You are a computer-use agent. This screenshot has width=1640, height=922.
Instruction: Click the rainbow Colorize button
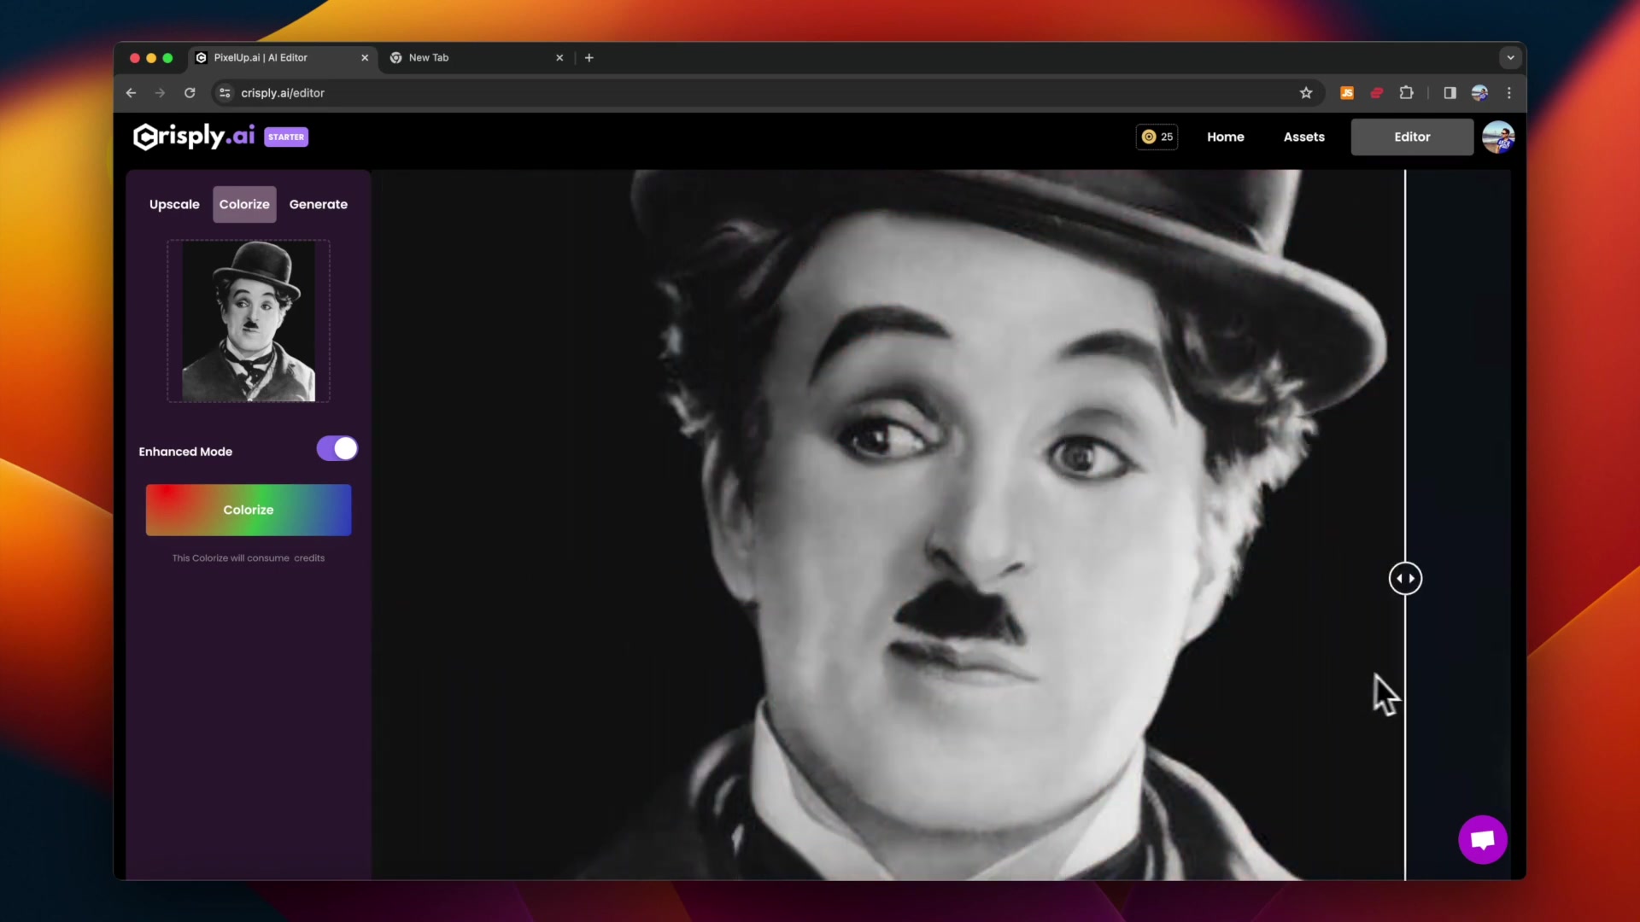pyautogui.click(x=249, y=510)
